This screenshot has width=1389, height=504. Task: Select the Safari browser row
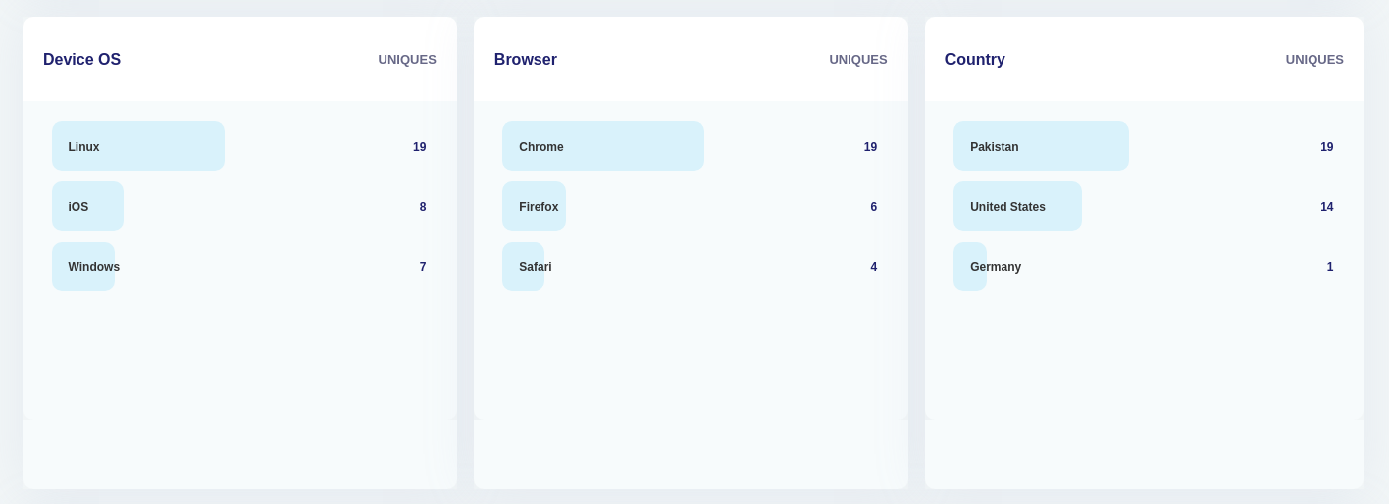[690, 266]
